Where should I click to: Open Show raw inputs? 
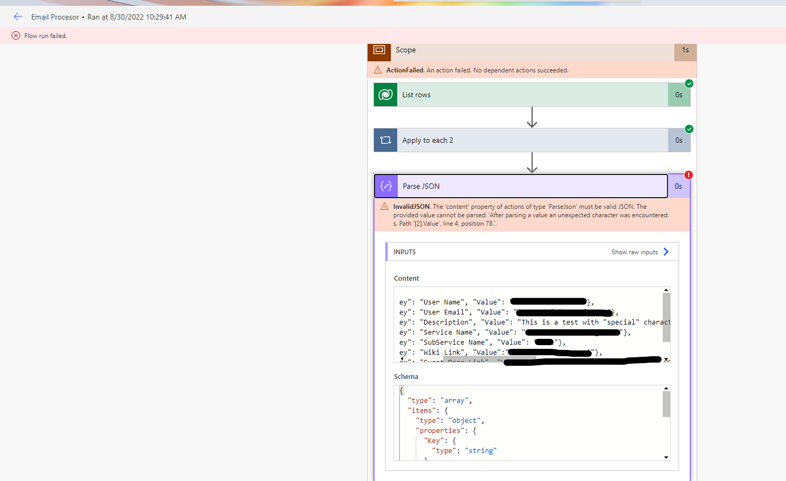click(636, 252)
